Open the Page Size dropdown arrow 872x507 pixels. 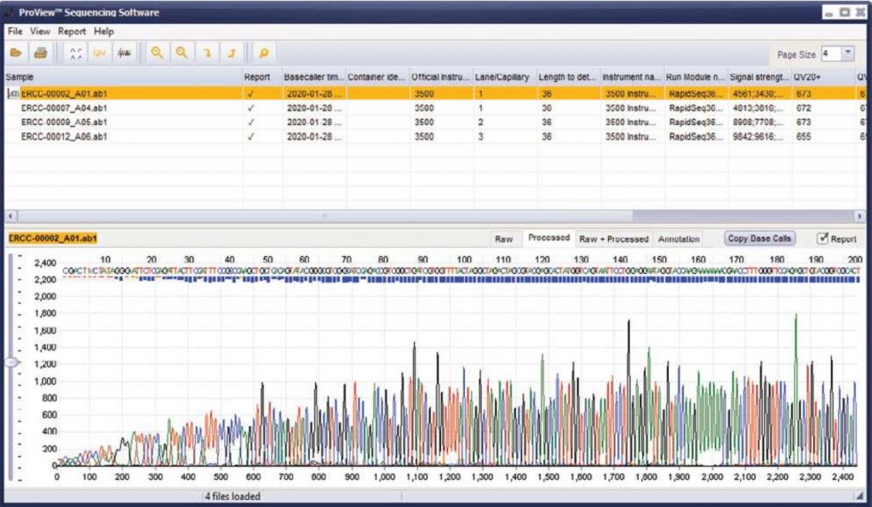[848, 54]
